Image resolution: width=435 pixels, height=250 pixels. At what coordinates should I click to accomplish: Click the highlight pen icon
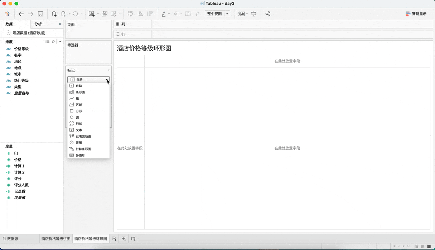164,14
